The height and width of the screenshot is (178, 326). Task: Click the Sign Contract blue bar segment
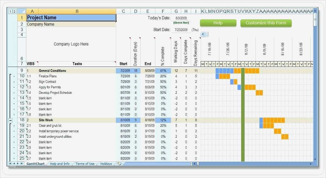click(x=232, y=82)
